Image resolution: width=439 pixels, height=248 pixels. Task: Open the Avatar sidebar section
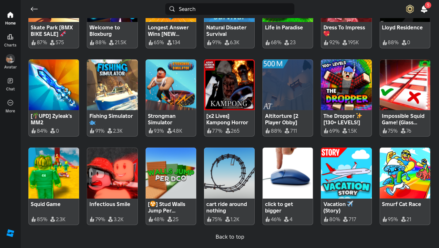tap(10, 62)
